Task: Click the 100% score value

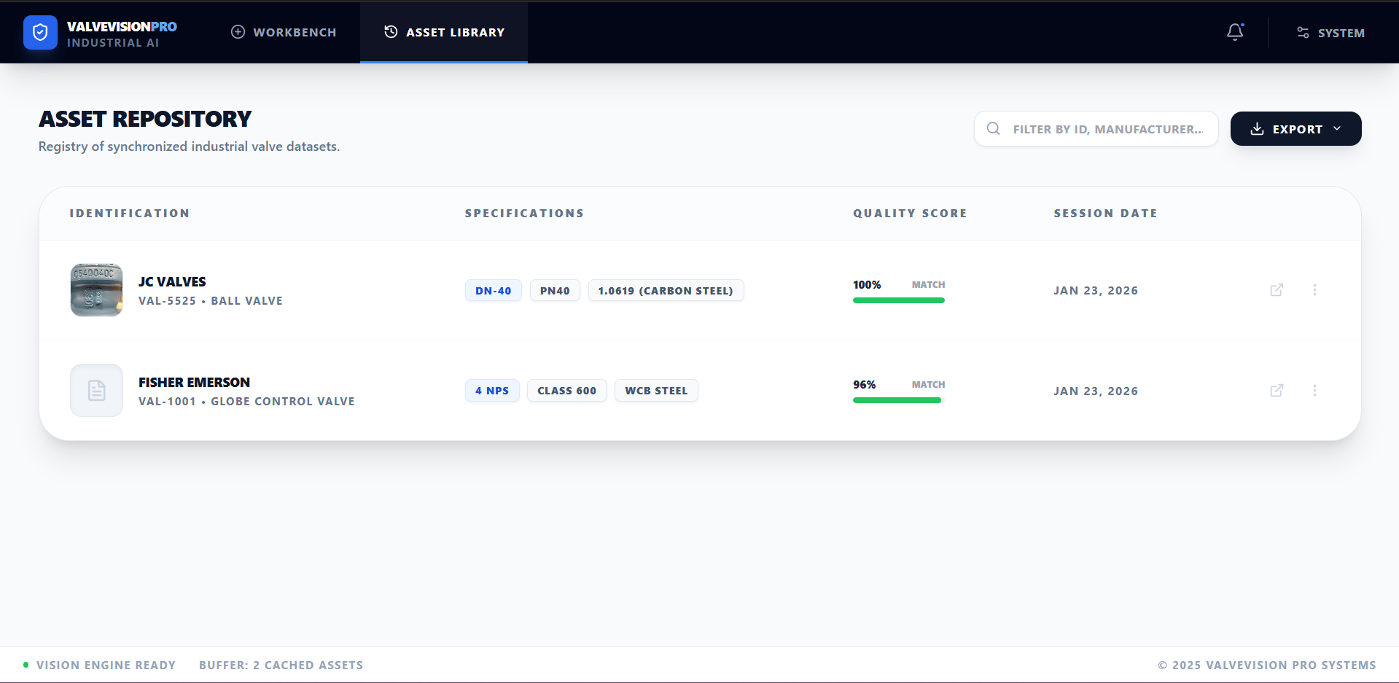Action: point(867,285)
